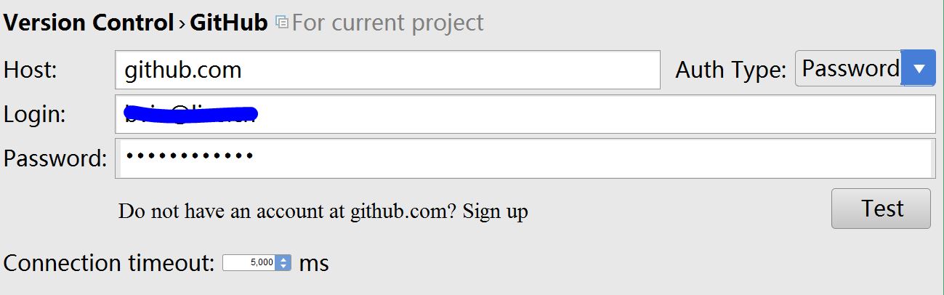Click the GitHub breadcrumb heading
The width and height of the screenshot is (944, 295).
point(229,23)
